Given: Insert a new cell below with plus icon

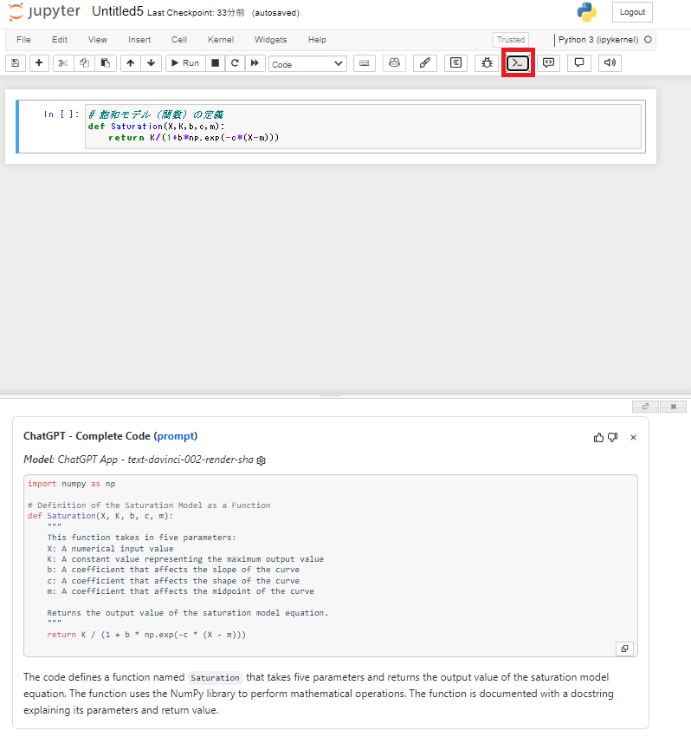Looking at the screenshot, I should tap(39, 63).
